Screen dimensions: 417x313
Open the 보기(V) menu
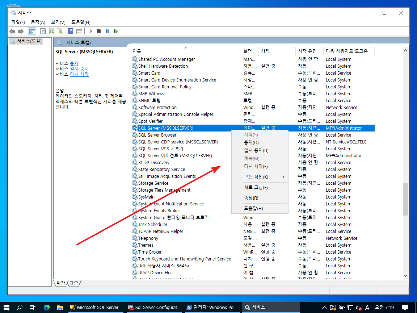(x=58, y=22)
